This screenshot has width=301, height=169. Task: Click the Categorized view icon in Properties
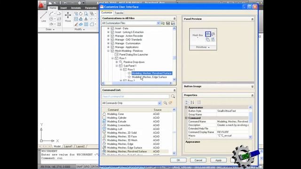(187, 102)
